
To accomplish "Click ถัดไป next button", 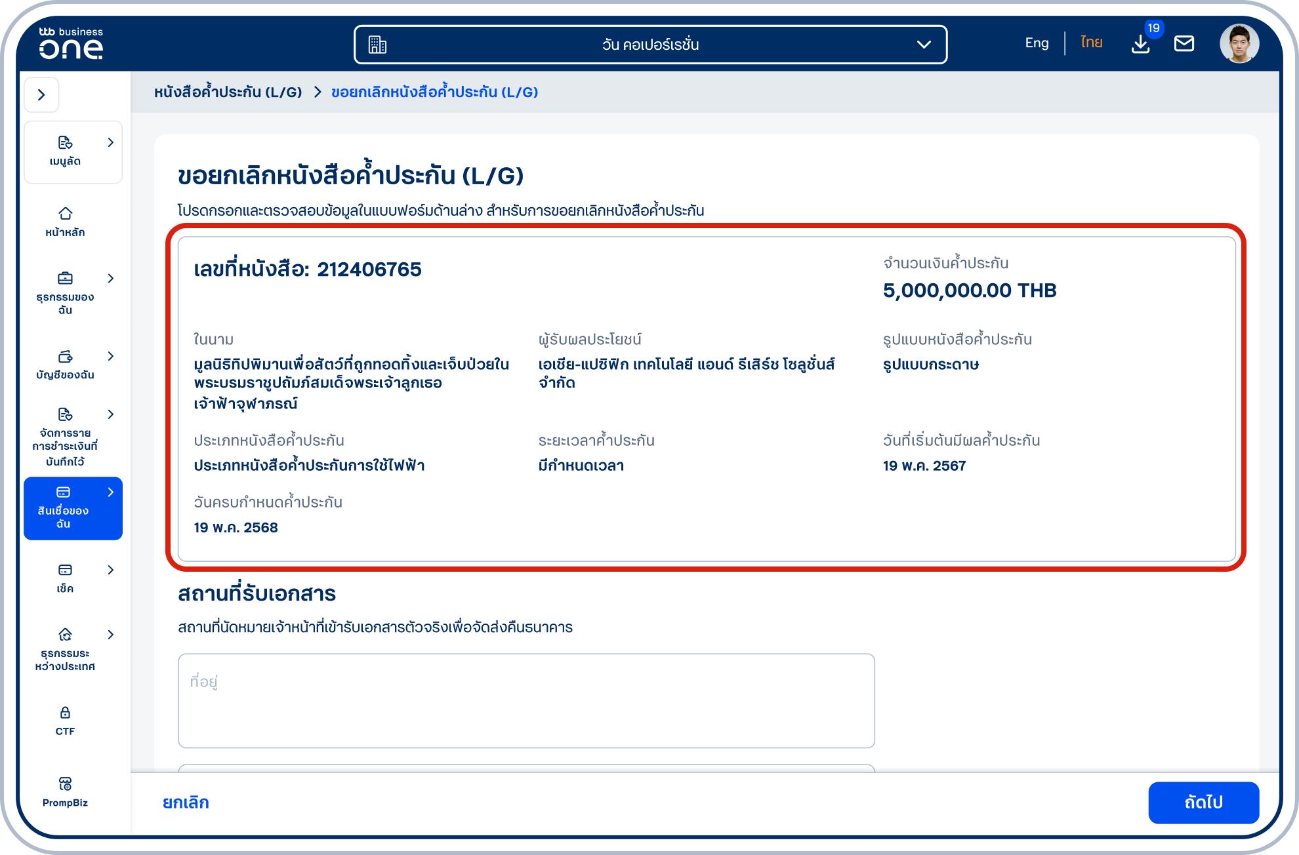I will click(1203, 803).
